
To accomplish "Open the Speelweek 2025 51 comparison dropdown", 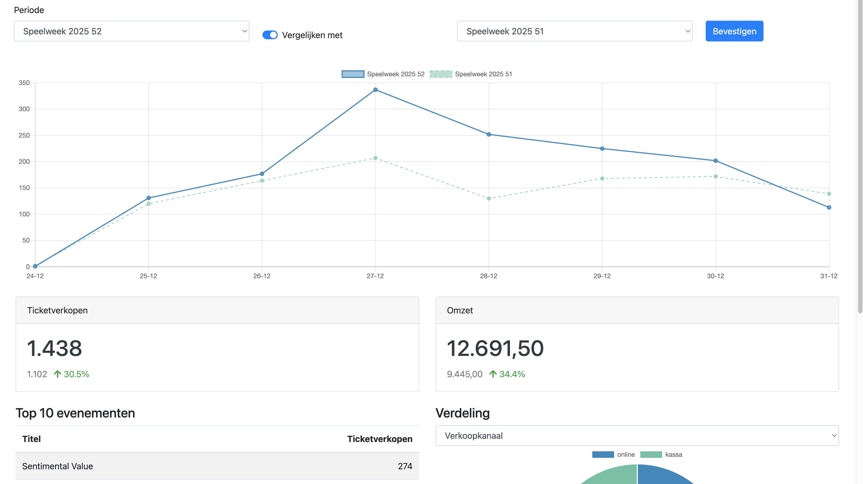I will 574,31.
